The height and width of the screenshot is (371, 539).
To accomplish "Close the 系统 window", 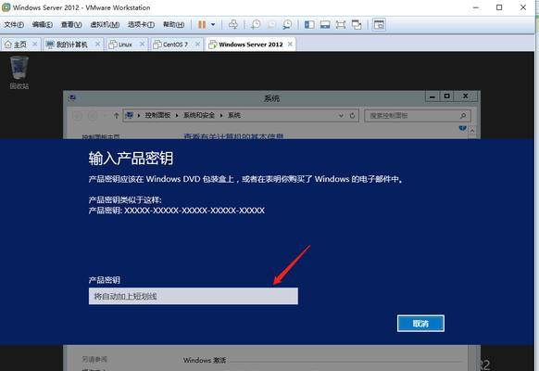I will 466,96.
